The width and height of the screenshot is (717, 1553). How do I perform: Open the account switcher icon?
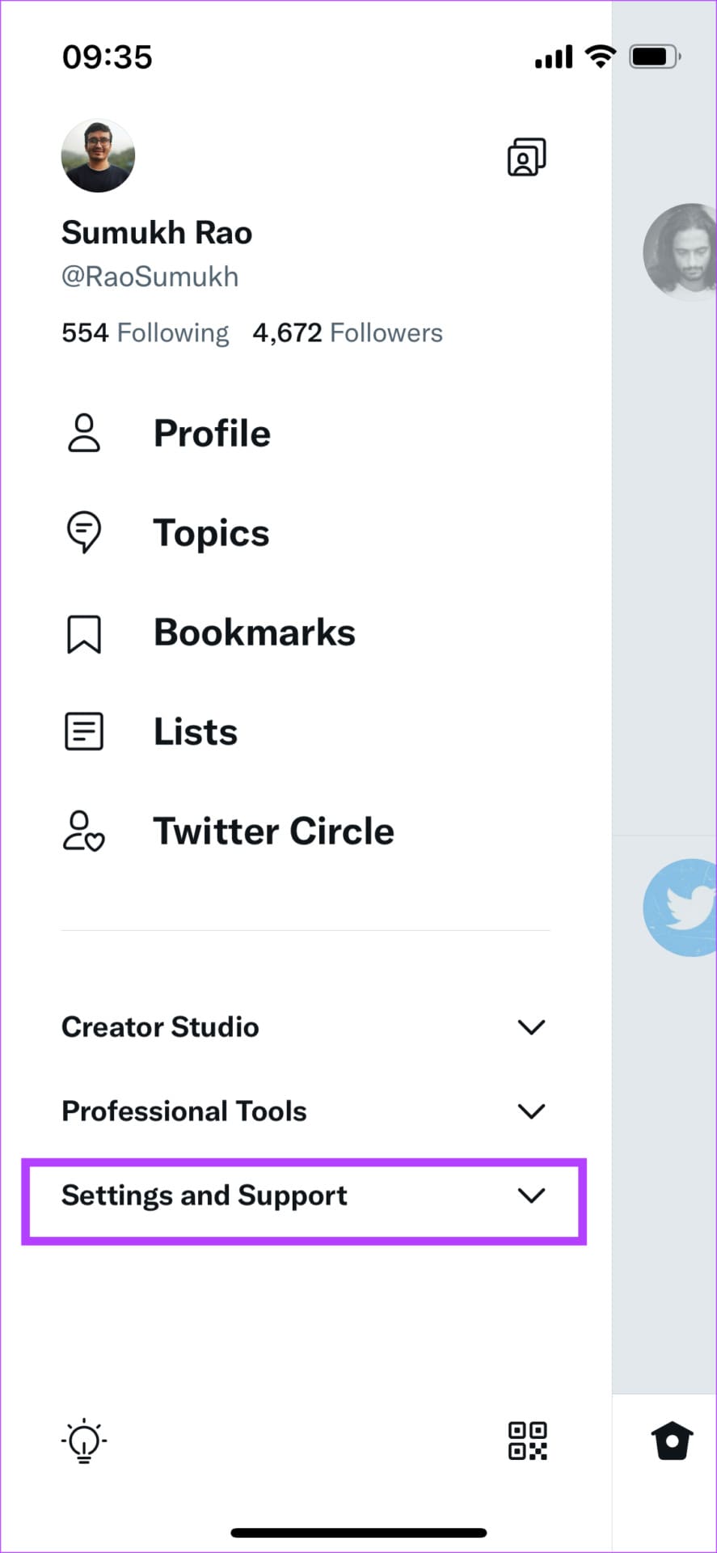[x=526, y=157]
